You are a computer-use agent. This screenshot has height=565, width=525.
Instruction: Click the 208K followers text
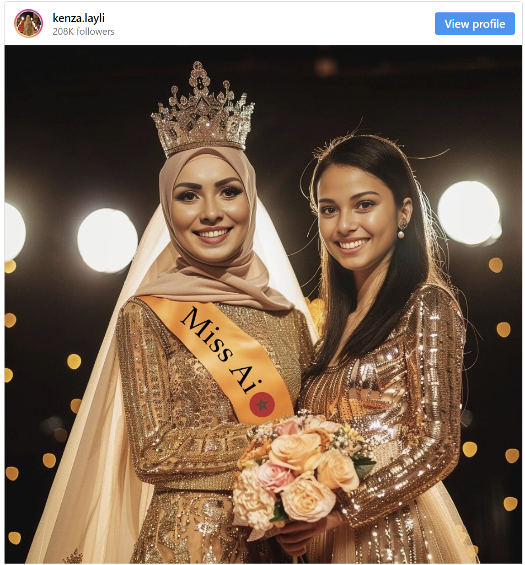click(84, 32)
